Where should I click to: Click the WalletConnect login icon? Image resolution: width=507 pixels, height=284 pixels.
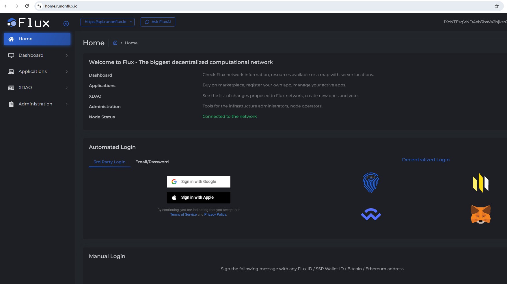tap(371, 215)
